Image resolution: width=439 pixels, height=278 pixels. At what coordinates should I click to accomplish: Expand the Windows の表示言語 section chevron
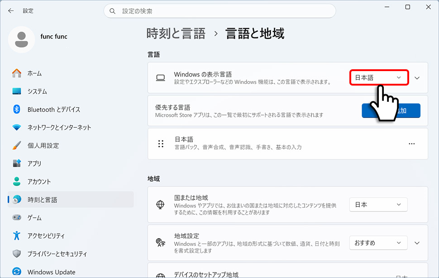click(x=417, y=78)
